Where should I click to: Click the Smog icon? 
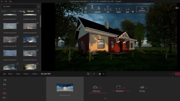(142, 87)
